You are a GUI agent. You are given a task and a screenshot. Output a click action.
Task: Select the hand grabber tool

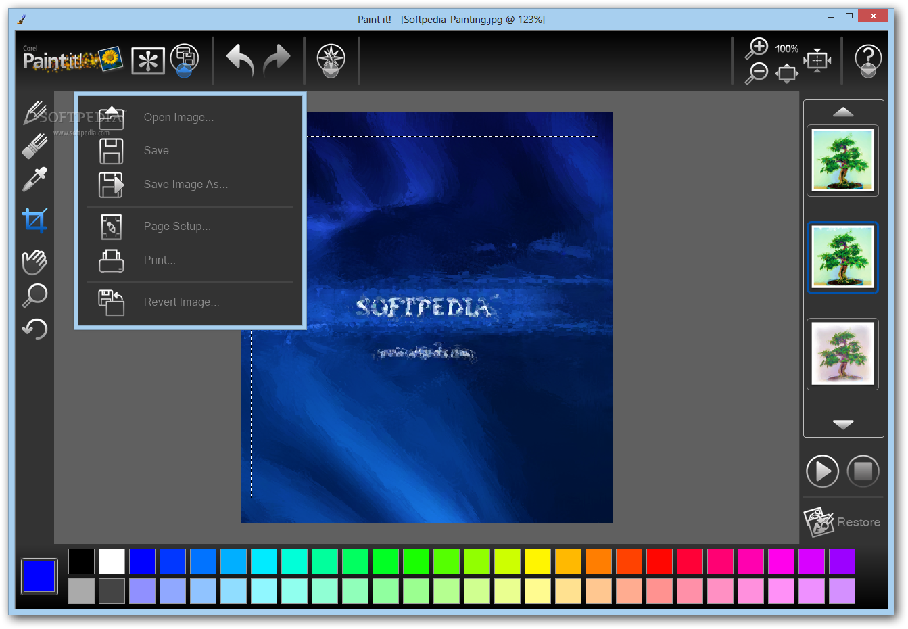click(x=34, y=262)
